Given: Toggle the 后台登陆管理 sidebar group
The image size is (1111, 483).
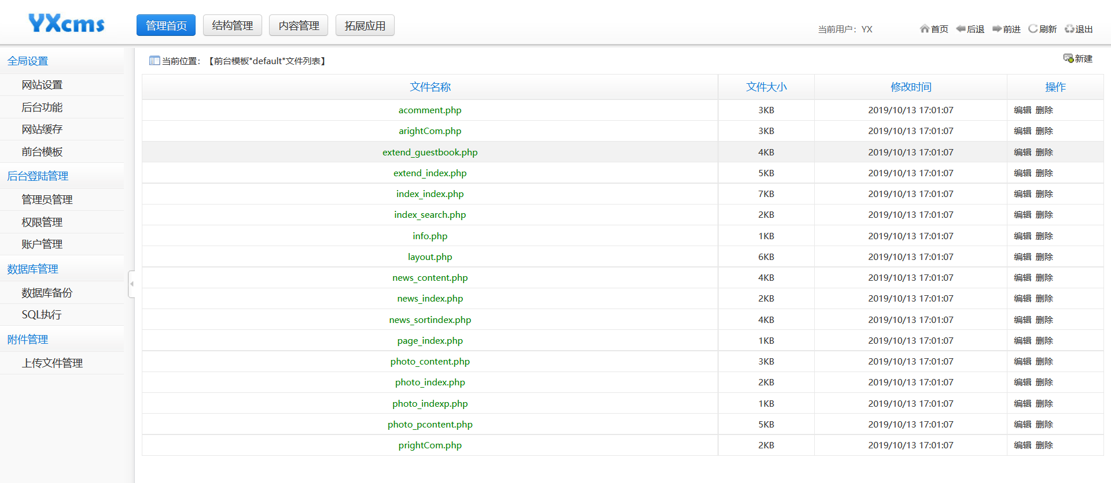Looking at the screenshot, I should (38, 176).
